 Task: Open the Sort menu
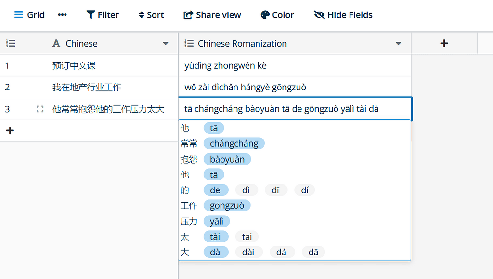(x=151, y=15)
